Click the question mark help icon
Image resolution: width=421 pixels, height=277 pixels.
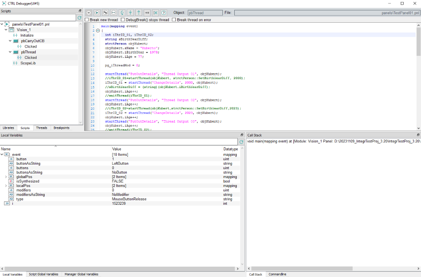[164, 12]
